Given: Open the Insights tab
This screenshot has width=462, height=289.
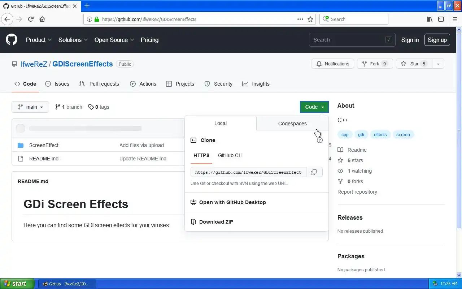Looking at the screenshot, I should click(x=256, y=84).
